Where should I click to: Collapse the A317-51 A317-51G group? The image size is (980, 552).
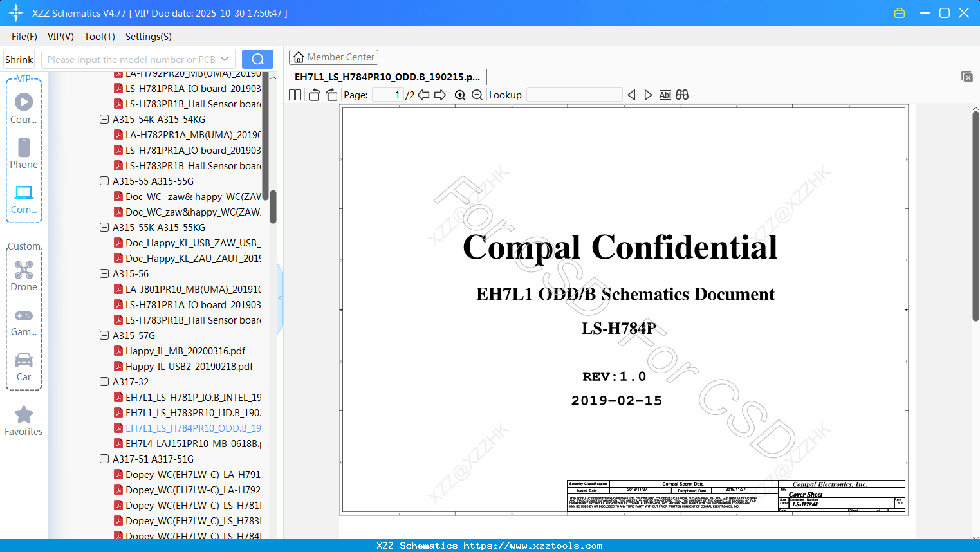coord(104,459)
